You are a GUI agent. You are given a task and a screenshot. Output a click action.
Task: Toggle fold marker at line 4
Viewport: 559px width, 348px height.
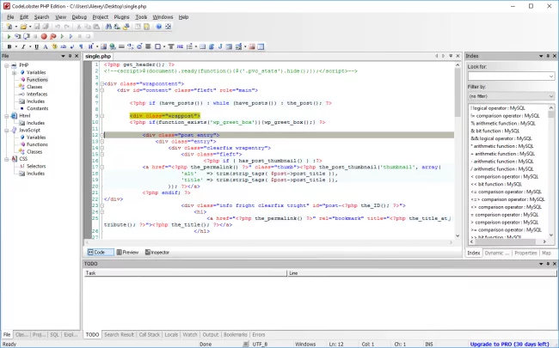point(102,84)
